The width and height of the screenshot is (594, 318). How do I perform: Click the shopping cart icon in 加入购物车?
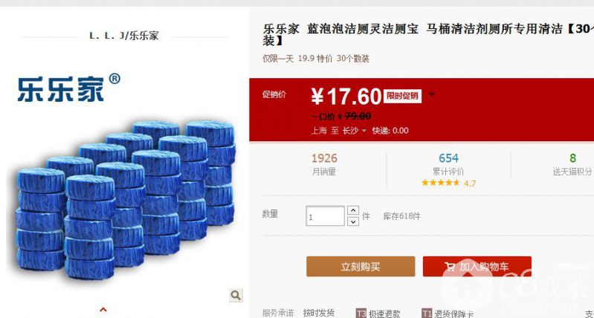(x=450, y=267)
